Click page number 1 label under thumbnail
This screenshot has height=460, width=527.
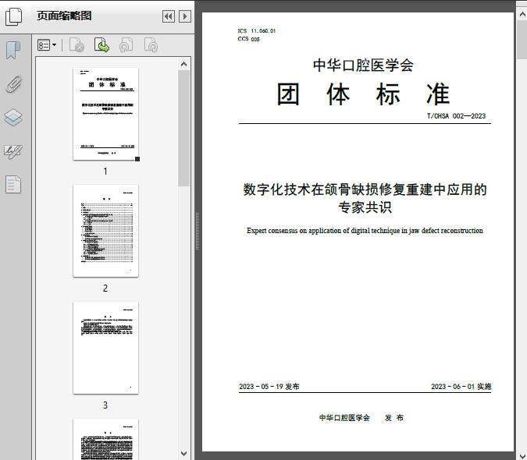pos(105,172)
